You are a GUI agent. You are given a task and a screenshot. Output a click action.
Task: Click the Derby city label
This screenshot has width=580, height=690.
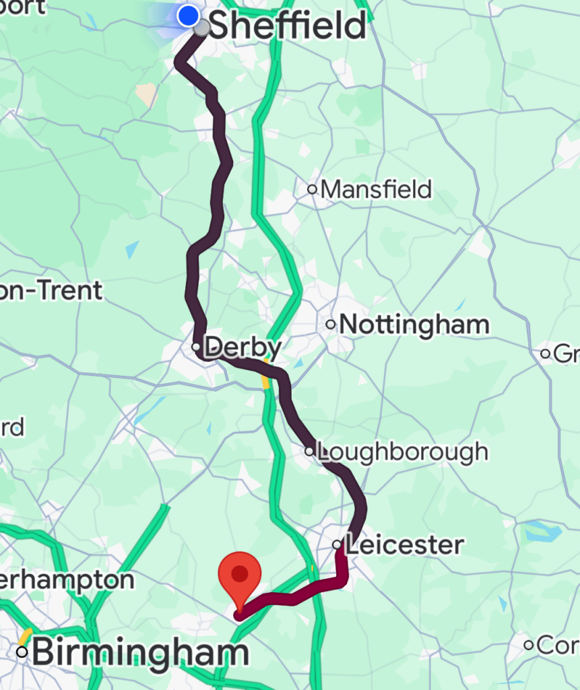pos(243,347)
